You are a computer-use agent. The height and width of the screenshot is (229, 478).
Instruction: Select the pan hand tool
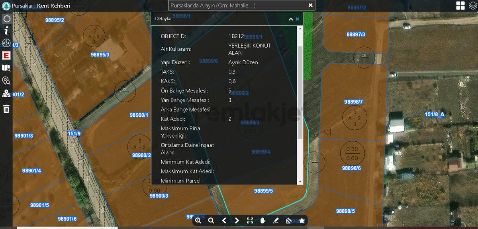coord(263,221)
